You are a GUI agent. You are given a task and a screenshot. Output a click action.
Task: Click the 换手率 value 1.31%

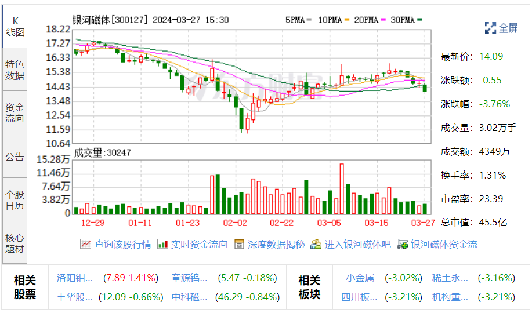click(493, 175)
